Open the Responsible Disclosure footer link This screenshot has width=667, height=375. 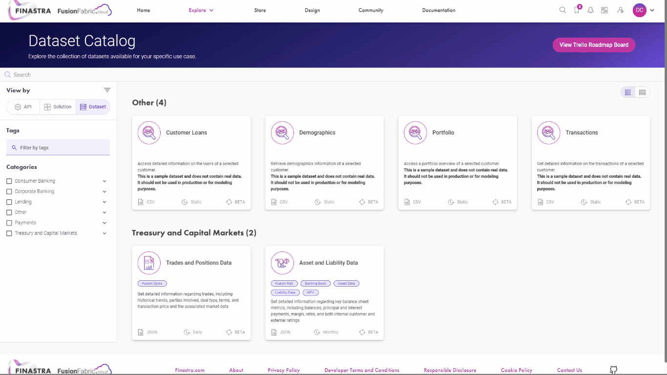pyautogui.click(x=450, y=370)
